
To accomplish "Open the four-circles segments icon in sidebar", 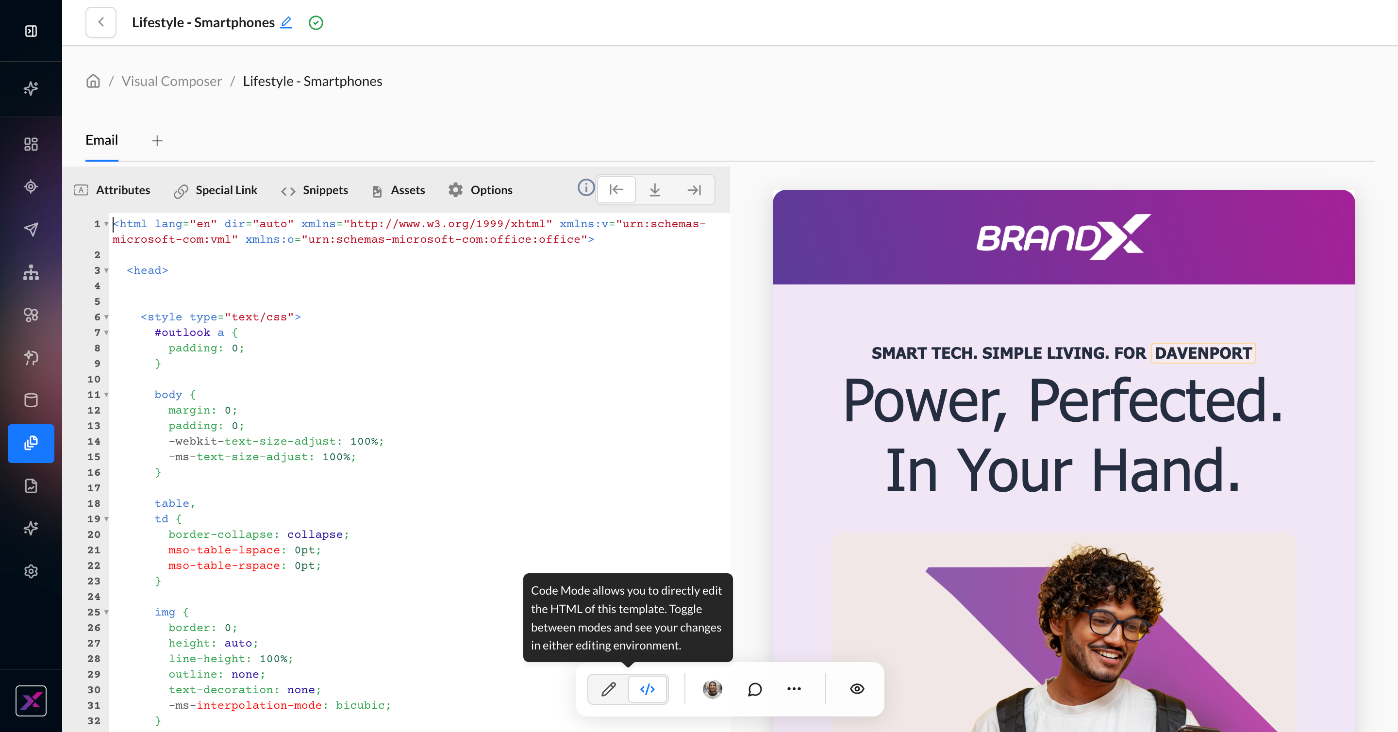I will [x=31, y=315].
